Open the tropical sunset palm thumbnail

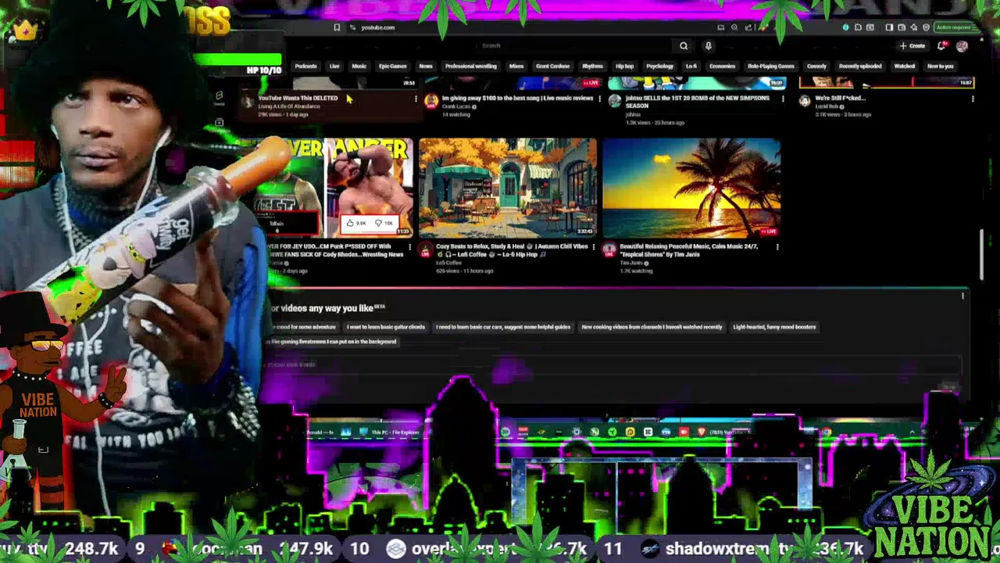692,188
